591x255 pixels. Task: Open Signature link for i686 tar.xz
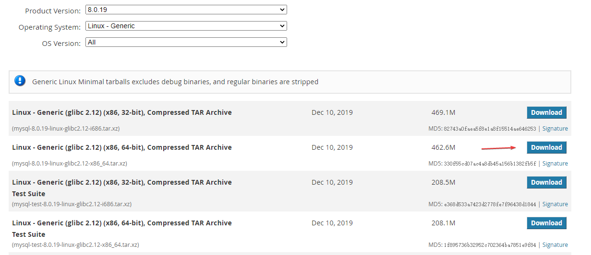[x=555, y=129]
